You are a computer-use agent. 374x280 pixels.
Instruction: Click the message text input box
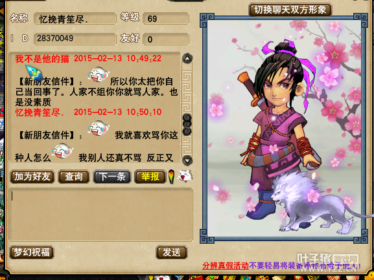click(x=101, y=215)
